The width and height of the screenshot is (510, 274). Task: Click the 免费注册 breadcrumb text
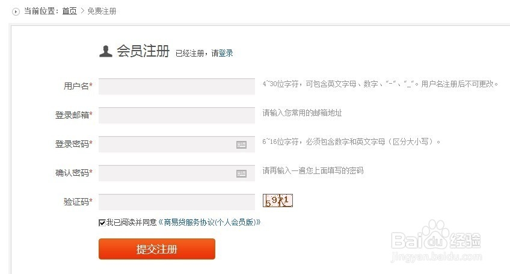click(x=102, y=11)
